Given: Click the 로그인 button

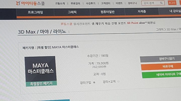Looking at the screenshot, I should pyautogui.click(x=172, y=3).
